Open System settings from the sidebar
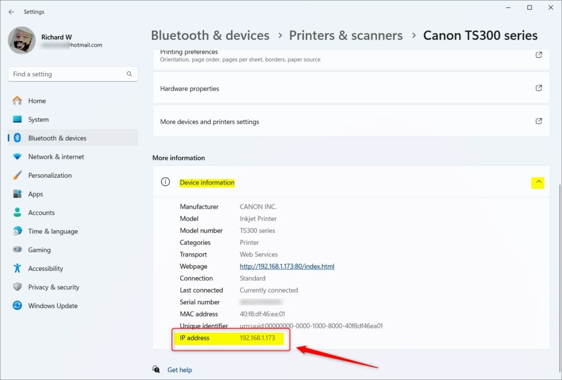 pos(38,119)
